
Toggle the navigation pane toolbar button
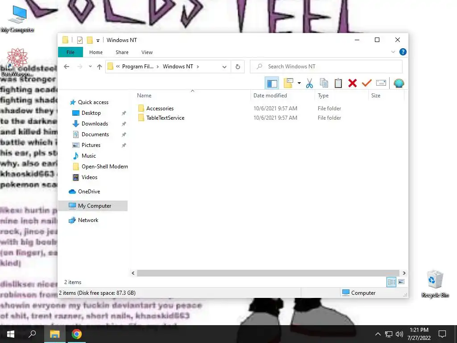272,84
